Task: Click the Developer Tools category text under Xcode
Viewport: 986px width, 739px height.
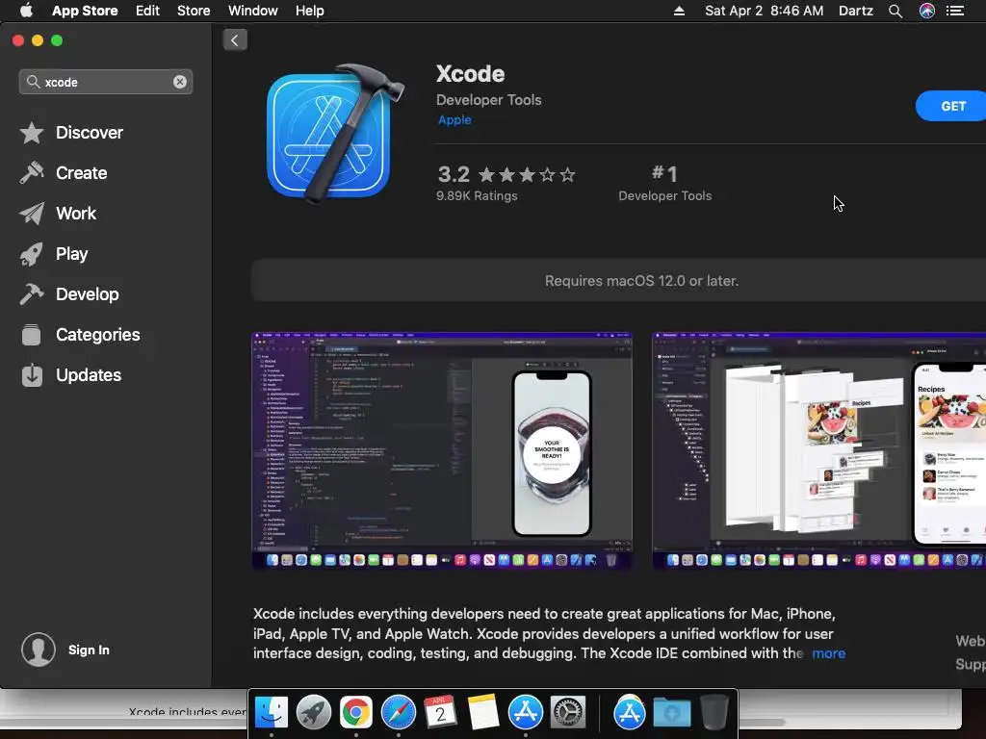Action: [488, 100]
